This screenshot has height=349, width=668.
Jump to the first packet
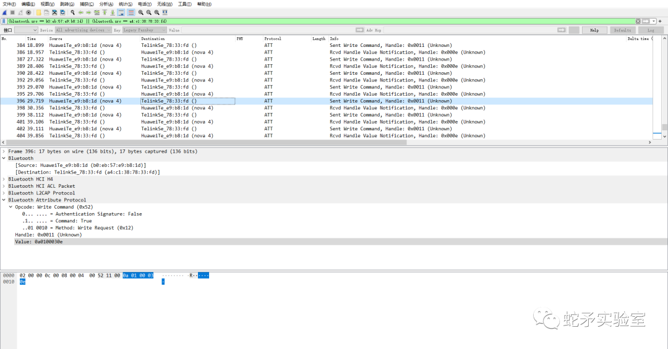tap(105, 13)
